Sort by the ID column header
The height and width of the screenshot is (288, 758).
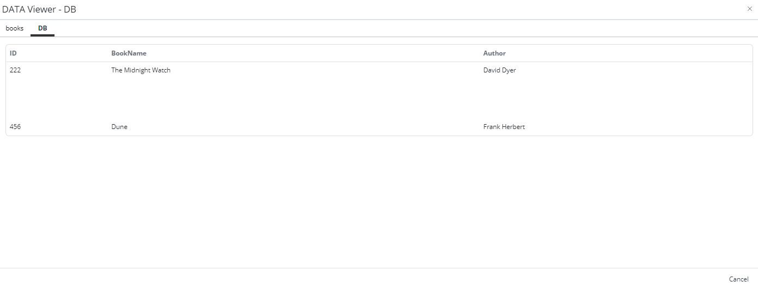[x=14, y=53]
